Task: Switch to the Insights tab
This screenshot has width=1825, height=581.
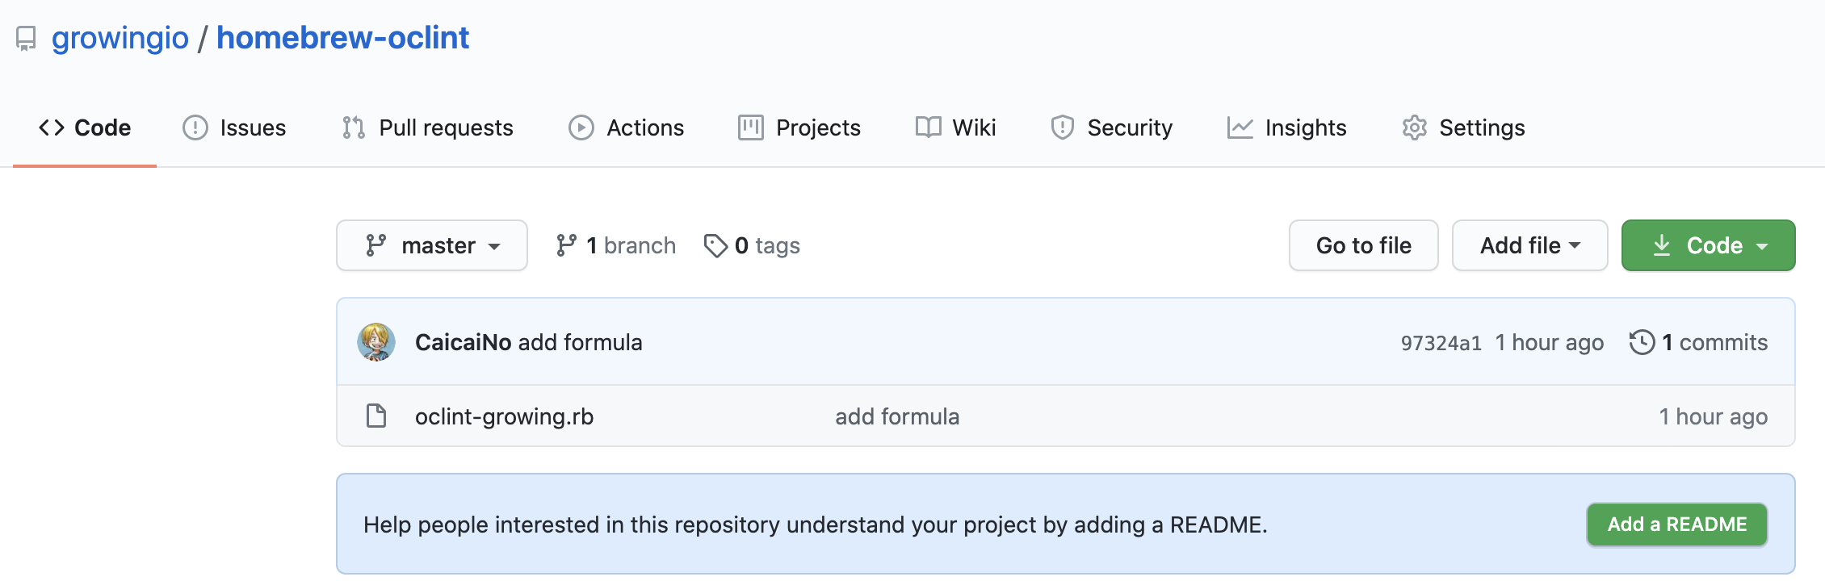Action: [1287, 127]
